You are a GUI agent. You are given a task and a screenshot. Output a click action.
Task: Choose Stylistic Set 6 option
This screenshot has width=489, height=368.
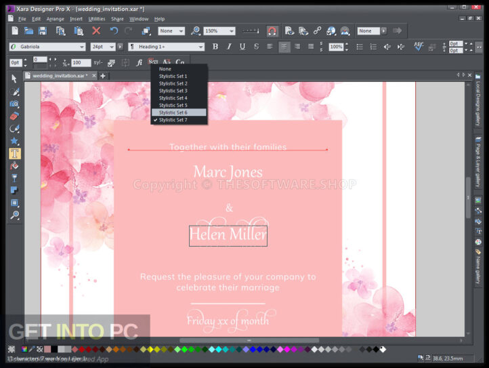pyautogui.click(x=179, y=113)
